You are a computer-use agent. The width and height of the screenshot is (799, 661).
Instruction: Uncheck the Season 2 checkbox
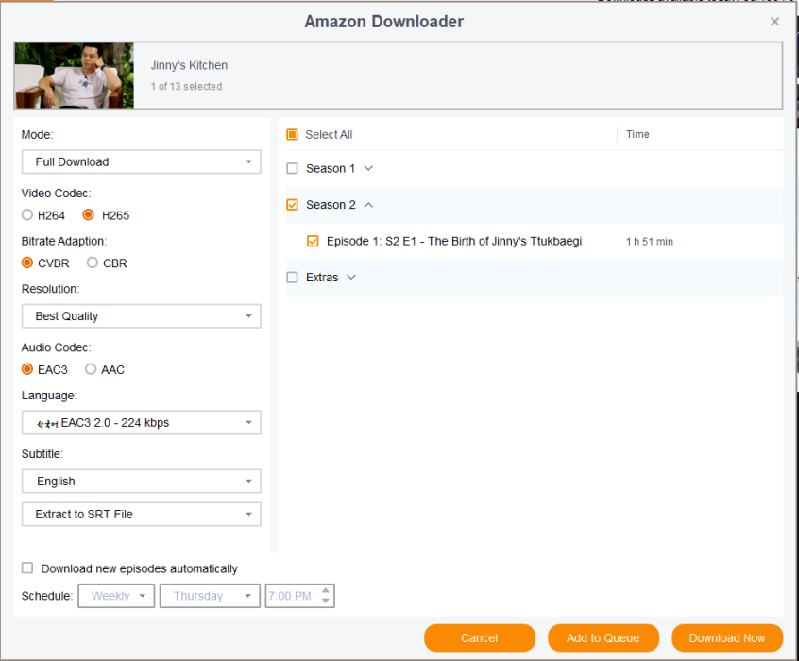coord(292,204)
